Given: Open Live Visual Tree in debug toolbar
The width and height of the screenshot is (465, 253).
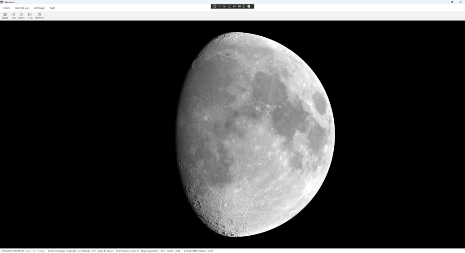Looking at the screenshot, I should [215, 6].
